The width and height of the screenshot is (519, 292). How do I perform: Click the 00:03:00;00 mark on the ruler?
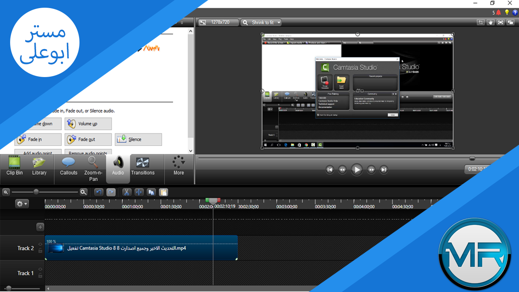click(287, 206)
